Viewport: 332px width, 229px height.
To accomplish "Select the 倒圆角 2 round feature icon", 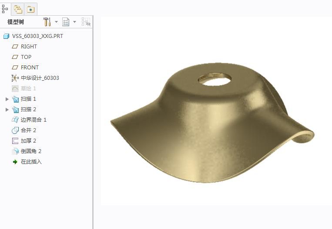I will coord(15,151).
